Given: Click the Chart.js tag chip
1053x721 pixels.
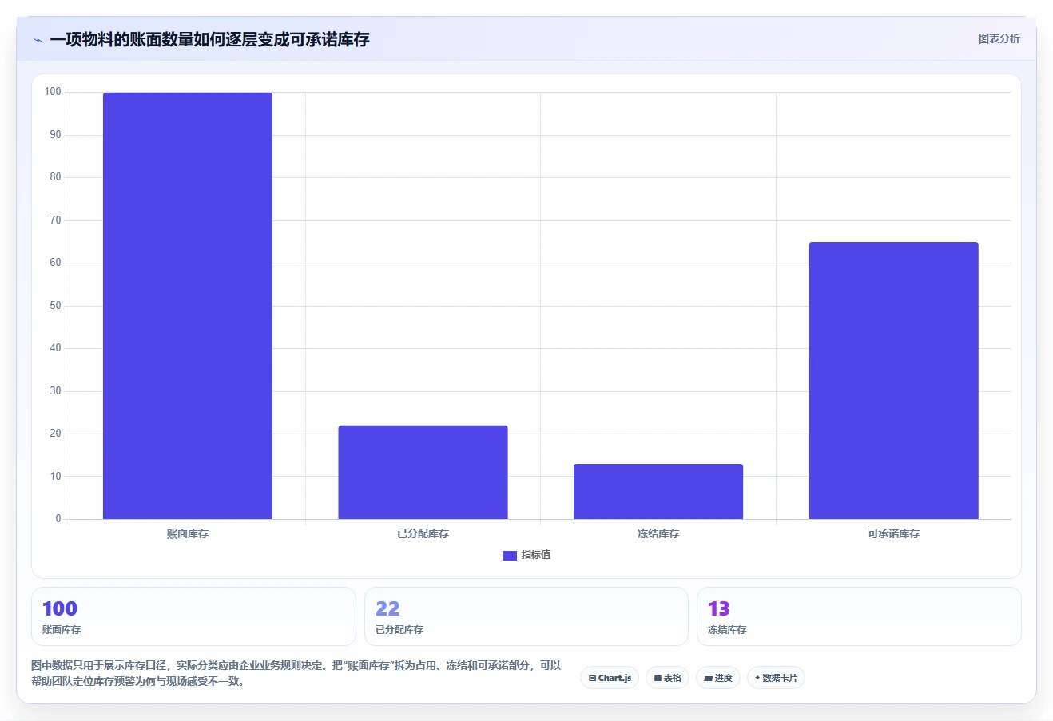Looking at the screenshot, I should tap(610, 678).
